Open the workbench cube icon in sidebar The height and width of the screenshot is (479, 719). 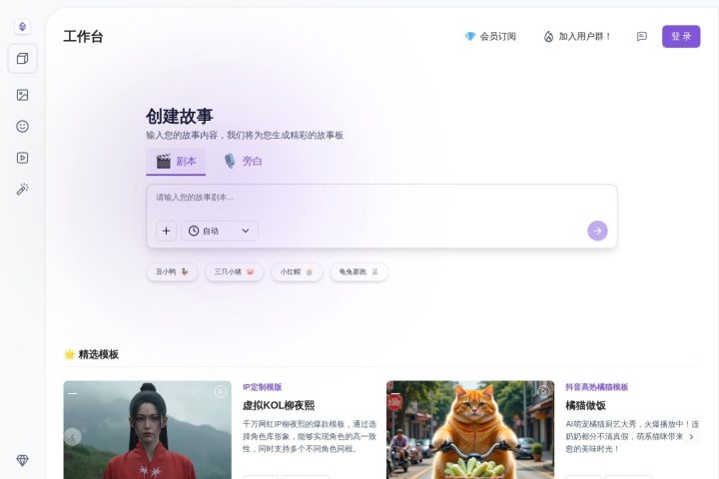tap(22, 59)
